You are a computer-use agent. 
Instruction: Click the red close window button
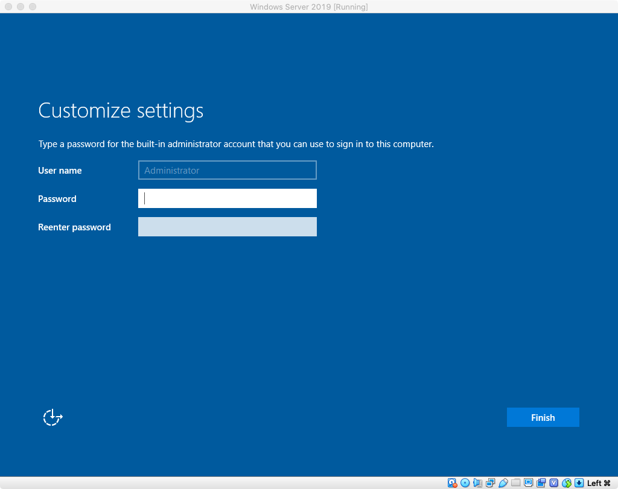point(8,7)
